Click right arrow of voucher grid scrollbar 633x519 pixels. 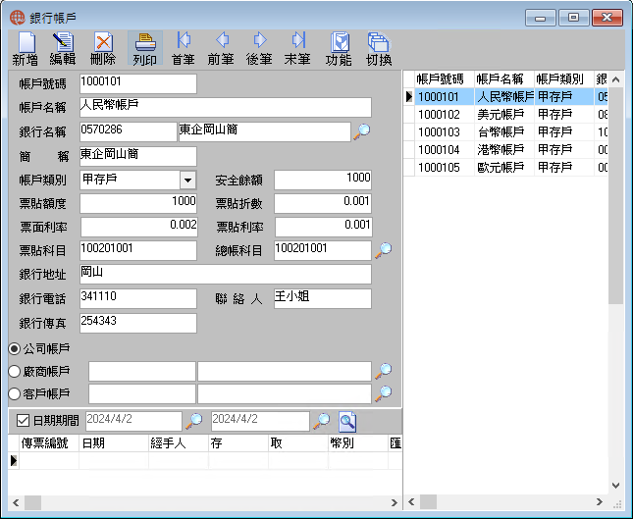[394, 503]
